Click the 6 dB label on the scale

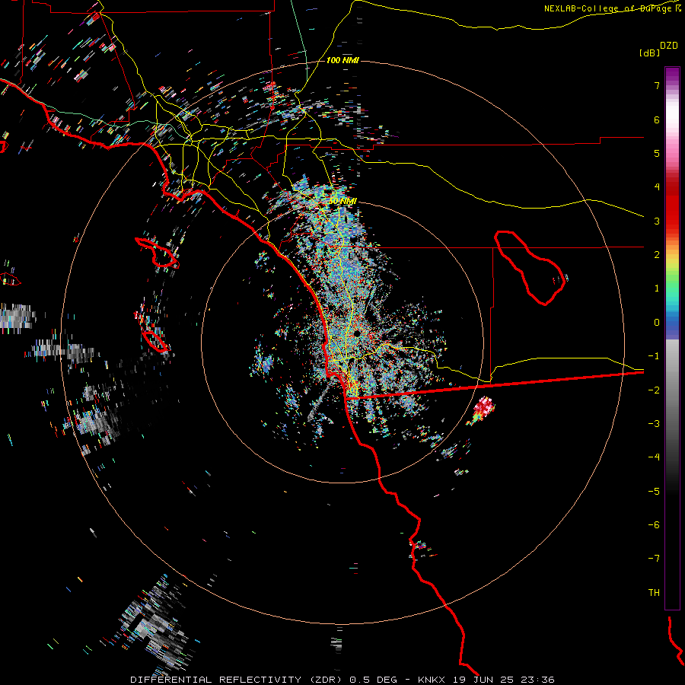coord(657,119)
